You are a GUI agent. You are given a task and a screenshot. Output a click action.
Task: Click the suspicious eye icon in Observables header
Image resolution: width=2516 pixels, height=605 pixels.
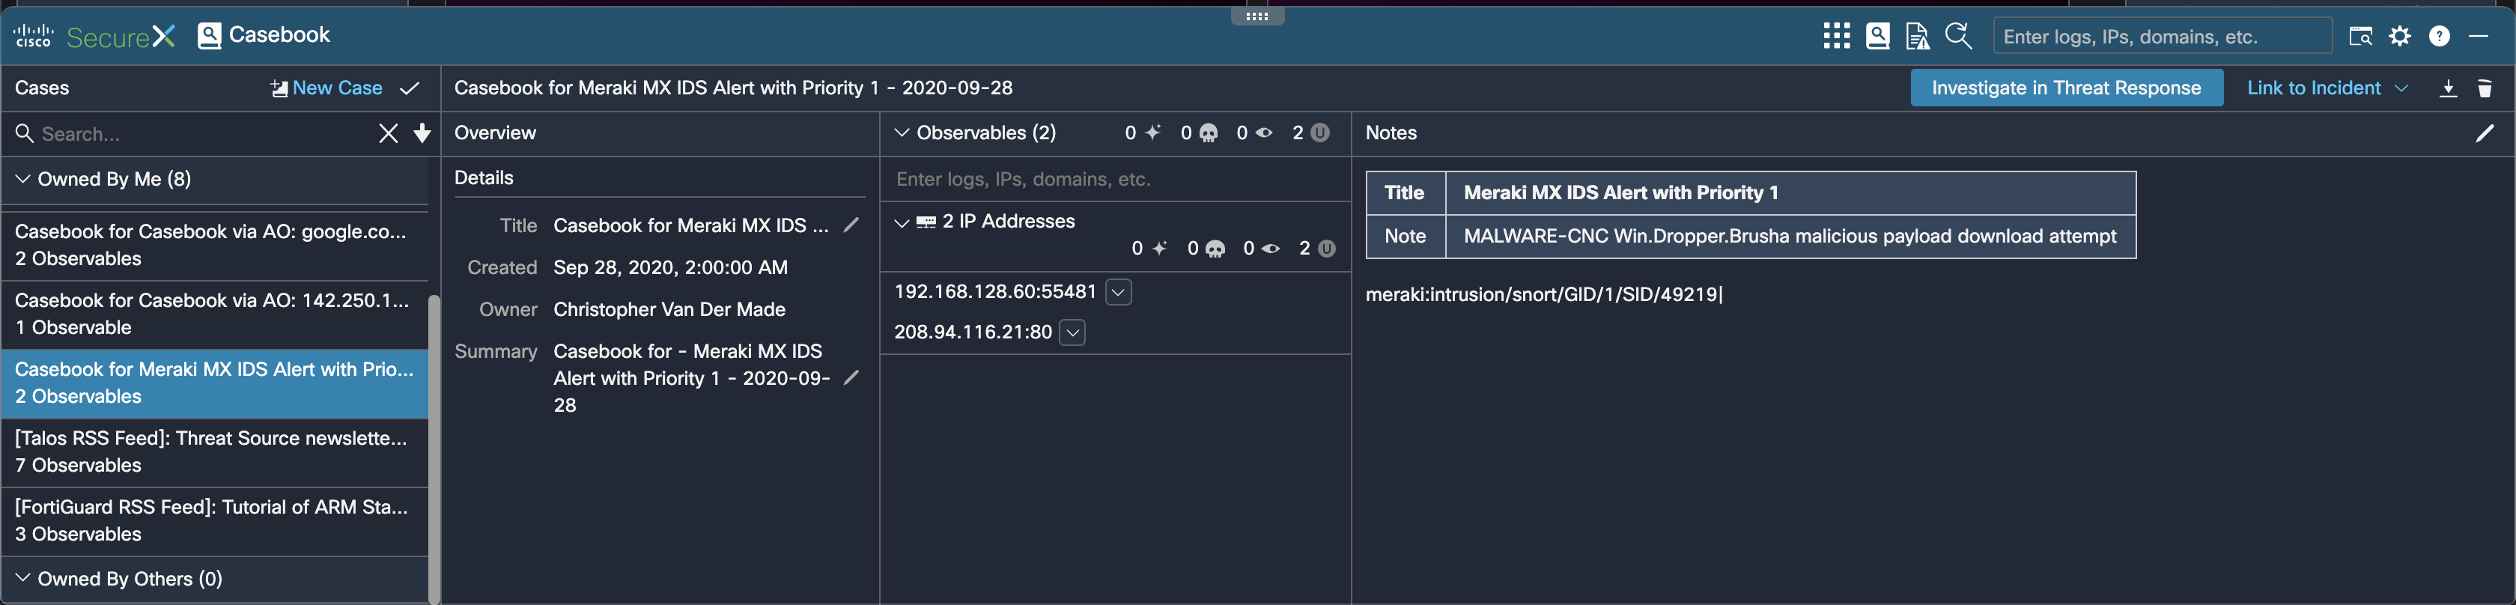click(x=1264, y=133)
